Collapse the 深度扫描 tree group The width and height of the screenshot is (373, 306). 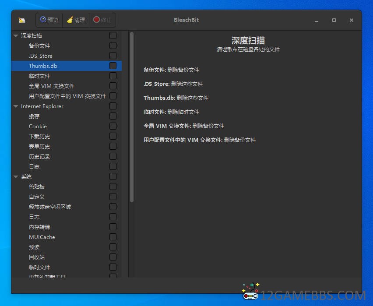coord(16,36)
